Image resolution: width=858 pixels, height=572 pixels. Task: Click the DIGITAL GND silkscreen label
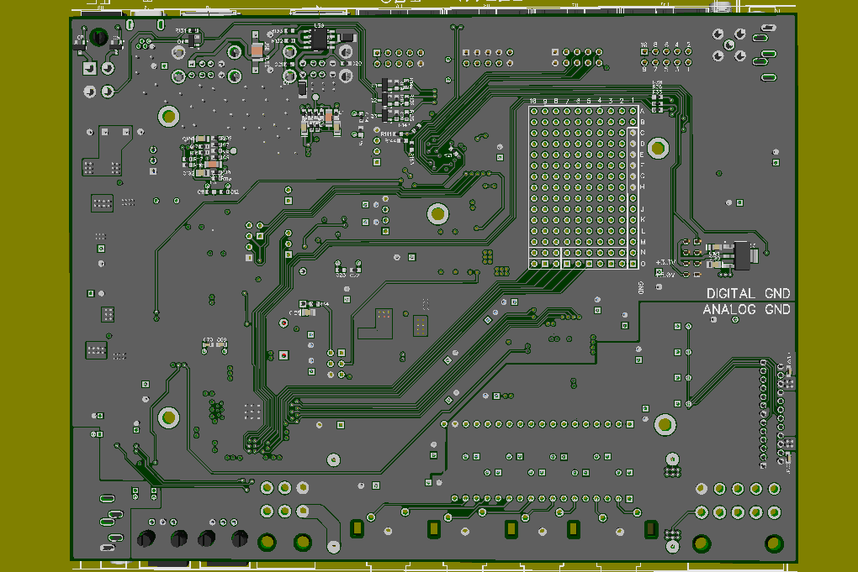748,293
